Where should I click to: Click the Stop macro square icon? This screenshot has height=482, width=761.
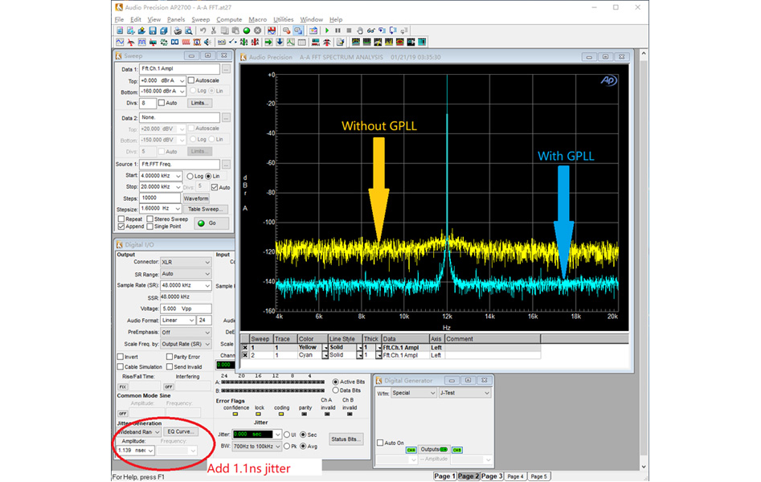(x=349, y=31)
